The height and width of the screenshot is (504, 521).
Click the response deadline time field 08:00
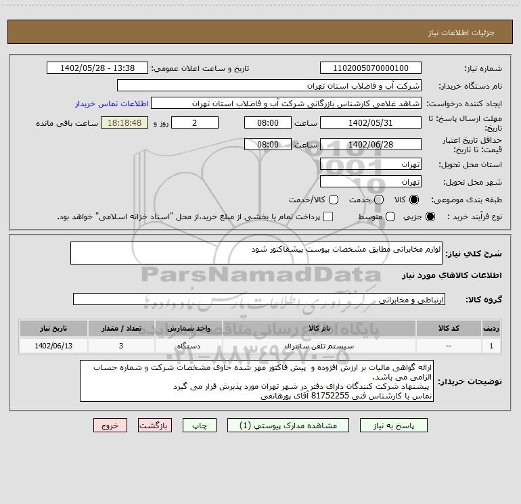click(268, 122)
